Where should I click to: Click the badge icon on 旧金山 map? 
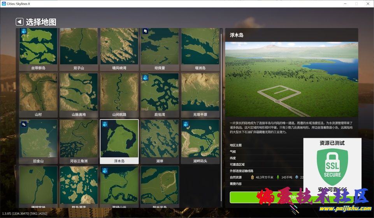pos(24,124)
